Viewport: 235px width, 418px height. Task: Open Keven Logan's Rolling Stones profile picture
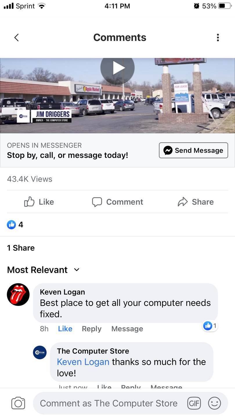pyautogui.click(x=18, y=294)
